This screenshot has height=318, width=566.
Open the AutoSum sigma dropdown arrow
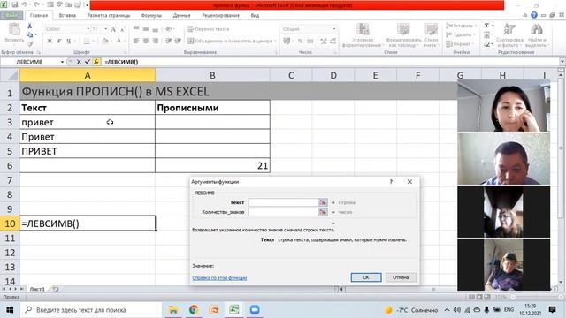click(493, 26)
